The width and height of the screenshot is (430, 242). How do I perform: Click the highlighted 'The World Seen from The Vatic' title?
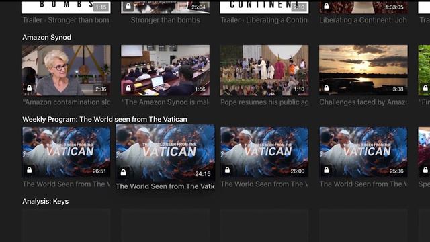(x=165, y=186)
